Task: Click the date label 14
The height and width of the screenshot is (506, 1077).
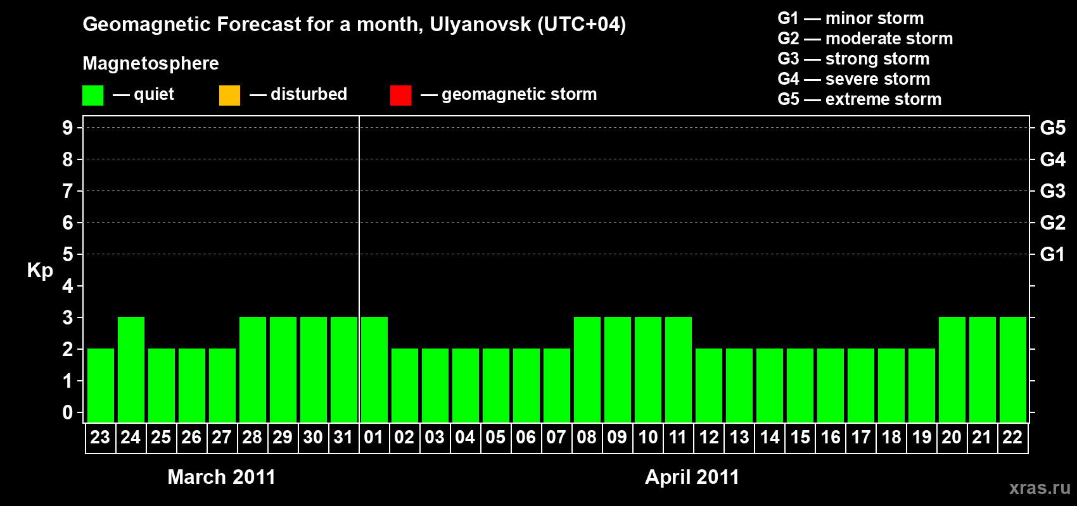Action: (770, 437)
